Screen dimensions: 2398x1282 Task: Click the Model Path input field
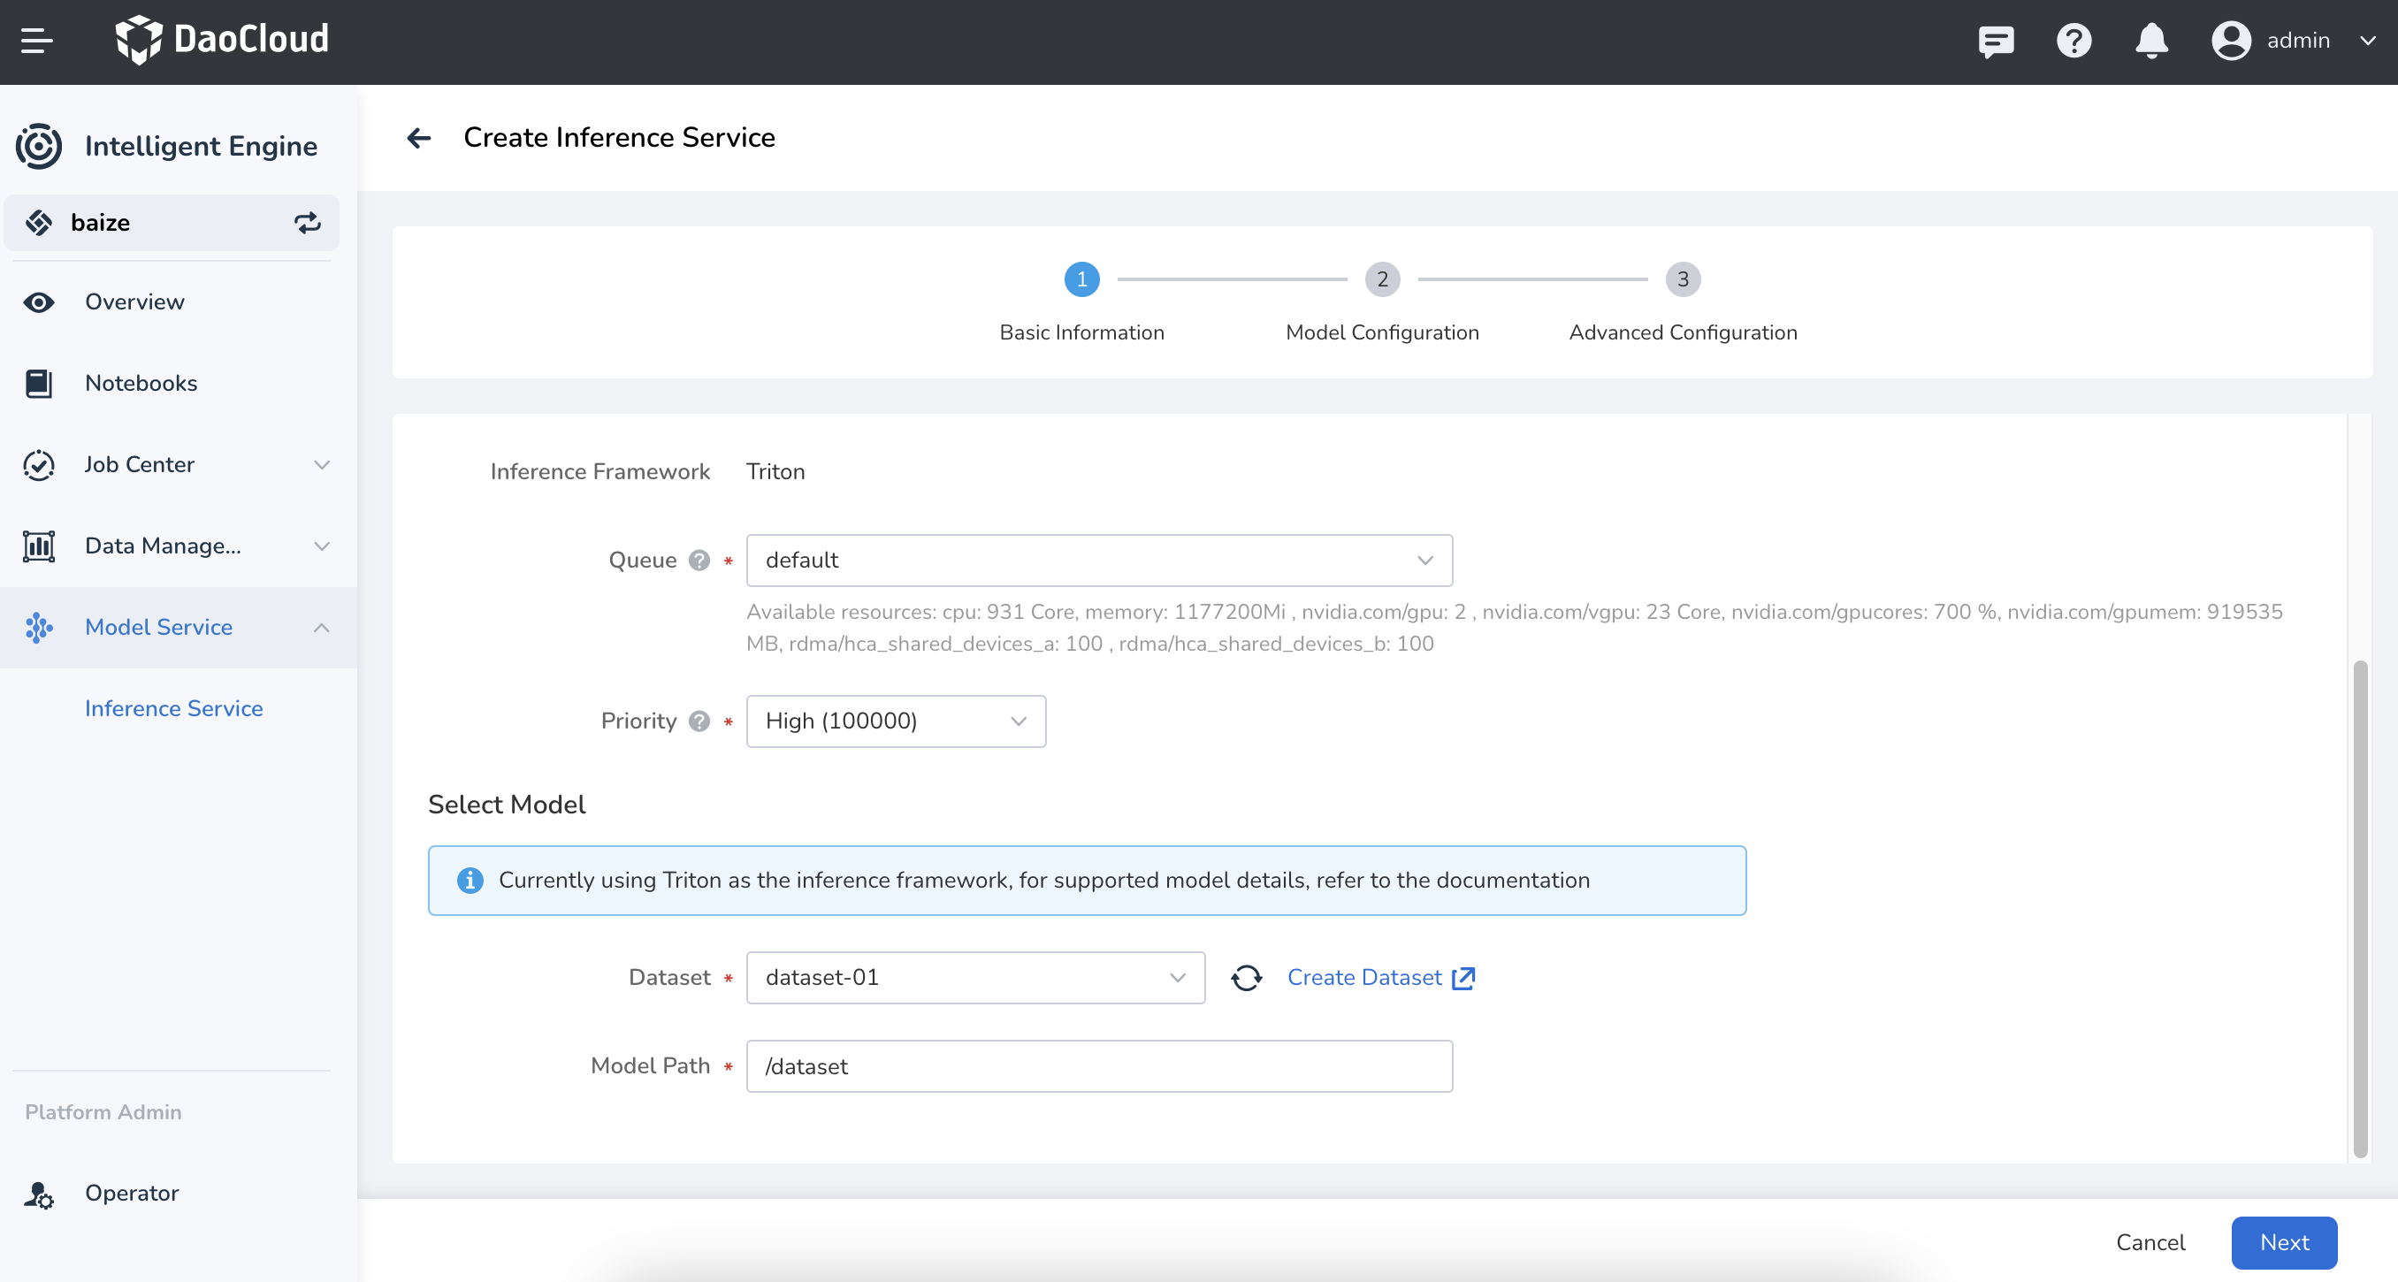point(1098,1066)
